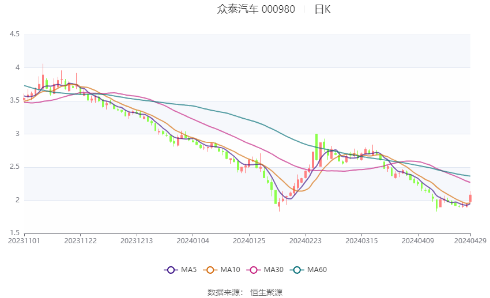Click the x-axis date label 20240223

[306, 241]
